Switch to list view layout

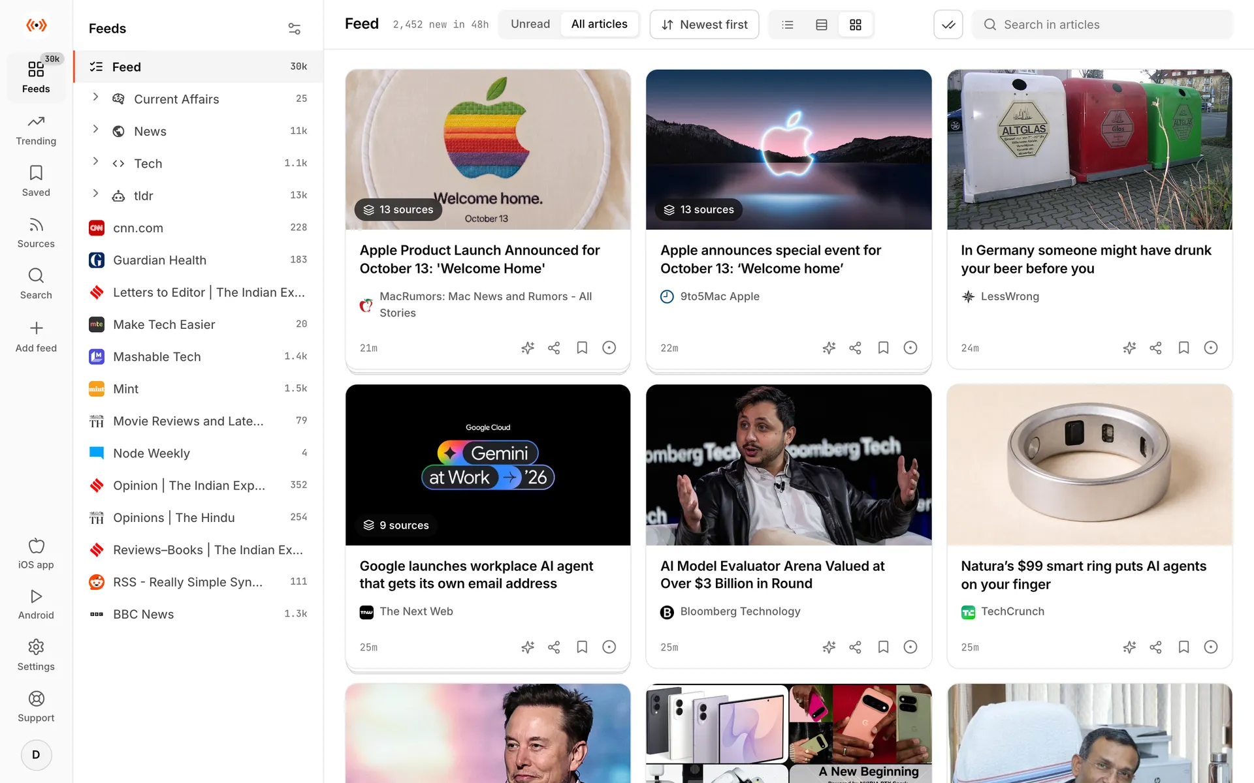[x=788, y=25]
